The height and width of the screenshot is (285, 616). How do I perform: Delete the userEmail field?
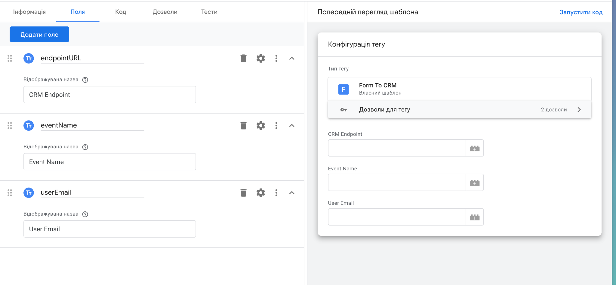coord(243,193)
